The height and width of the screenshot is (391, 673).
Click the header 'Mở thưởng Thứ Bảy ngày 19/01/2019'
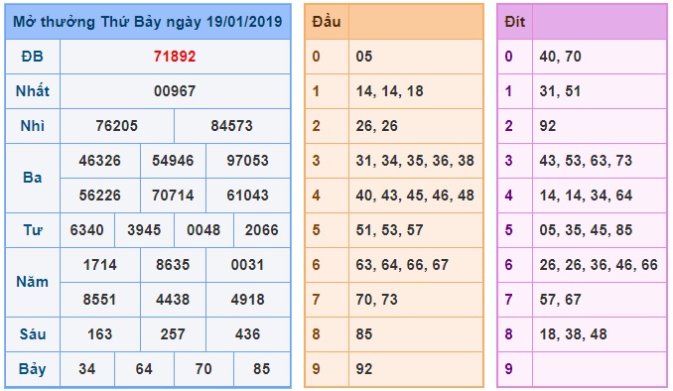click(148, 22)
